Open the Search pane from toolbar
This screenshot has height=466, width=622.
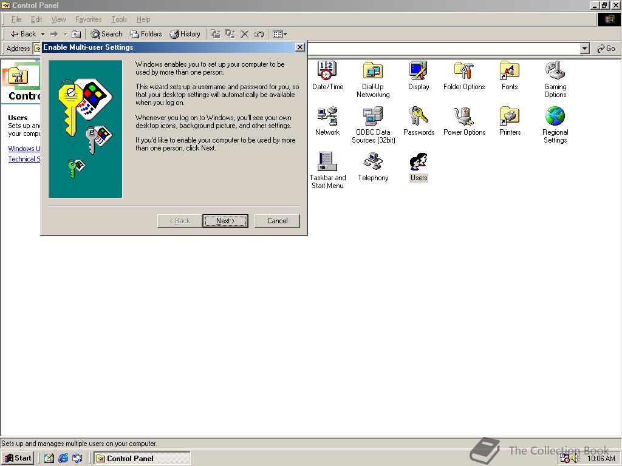(x=106, y=34)
